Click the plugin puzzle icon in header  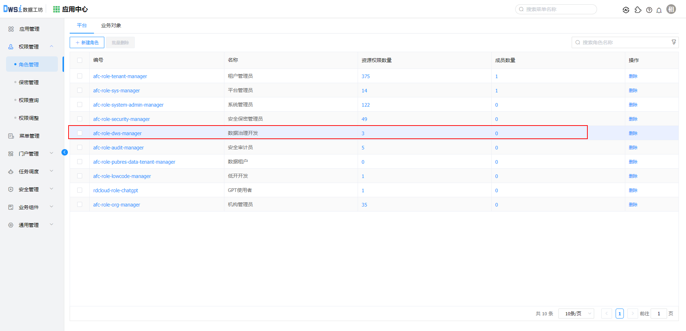(638, 10)
